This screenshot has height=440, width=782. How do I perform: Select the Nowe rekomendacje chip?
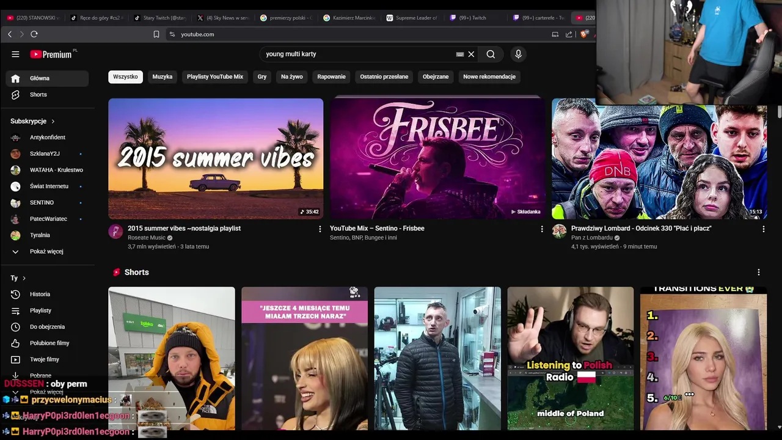(489, 77)
